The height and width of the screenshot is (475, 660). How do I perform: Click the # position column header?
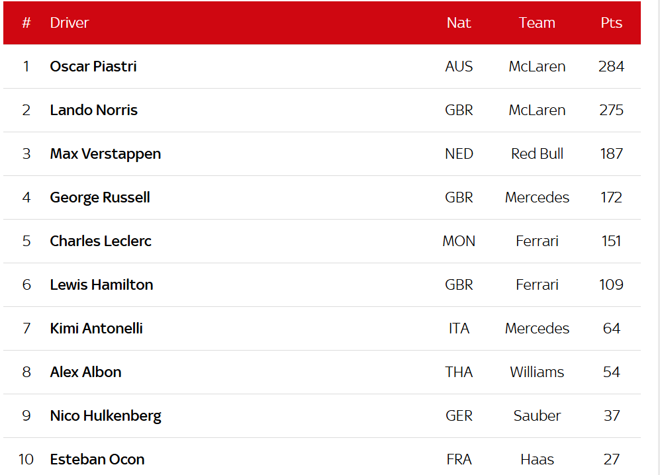tap(26, 22)
